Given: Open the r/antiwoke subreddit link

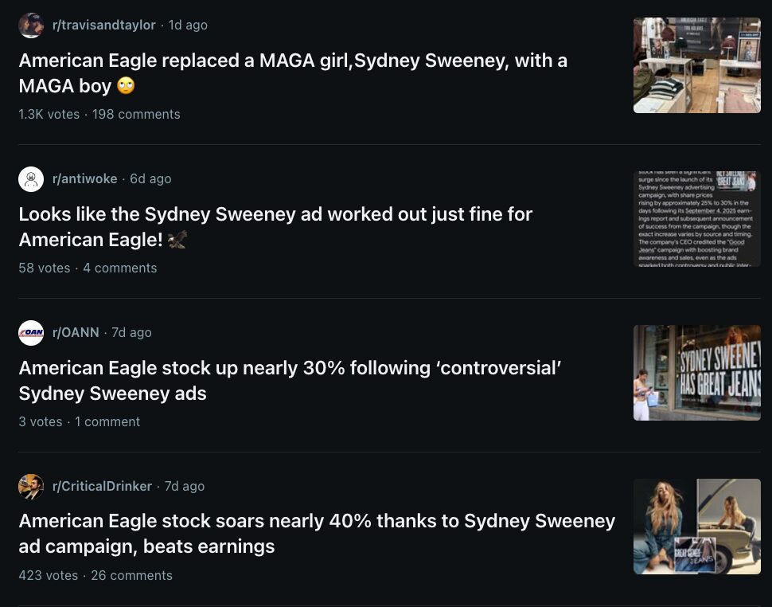Looking at the screenshot, I should [x=84, y=179].
